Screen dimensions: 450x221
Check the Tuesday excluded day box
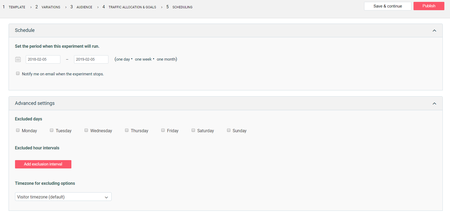coord(52,130)
